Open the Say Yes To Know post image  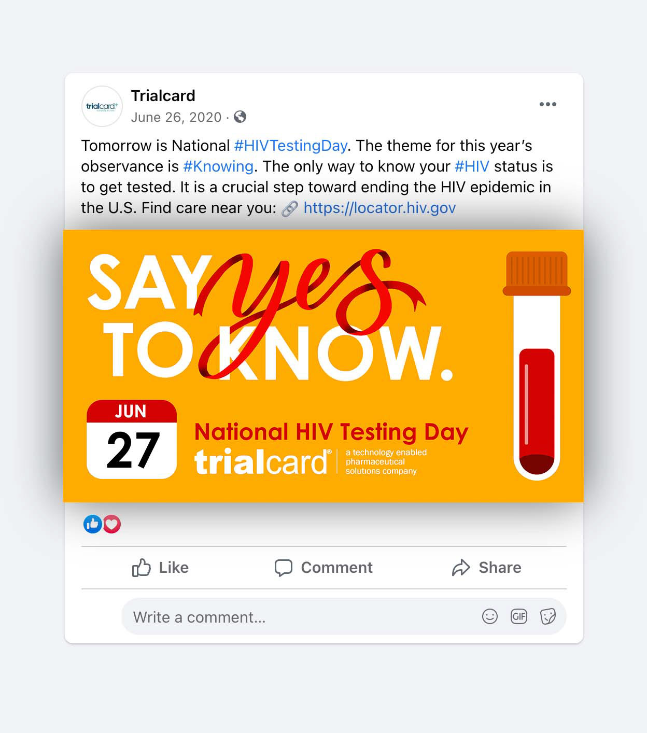[323, 366]
